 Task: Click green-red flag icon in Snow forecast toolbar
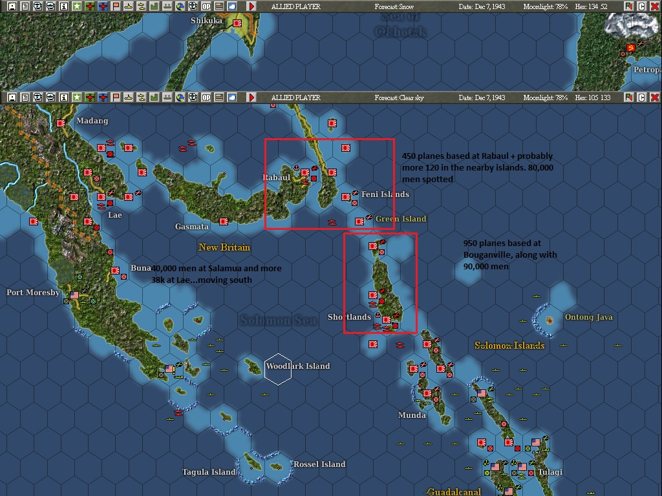pyautogui.click(x=628, y=6)
